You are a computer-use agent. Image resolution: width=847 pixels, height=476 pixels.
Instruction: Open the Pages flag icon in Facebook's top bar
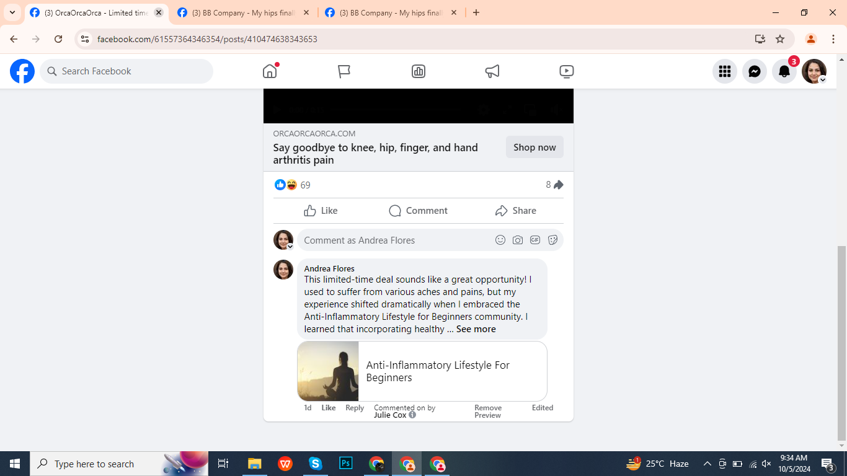point(344,71)
